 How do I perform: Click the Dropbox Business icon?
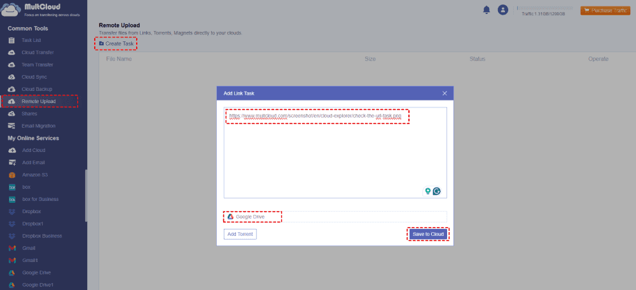[12, 236]
